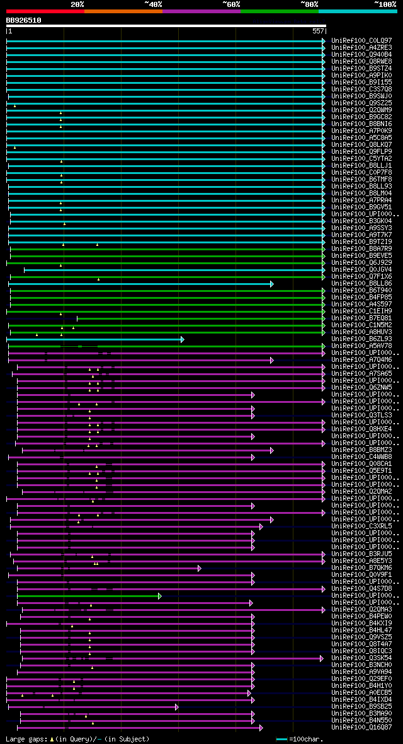This screenshot has height=744, width=403.
Task: Choose the UniRef100_B8LL93 entry
Action: point(361,186)
